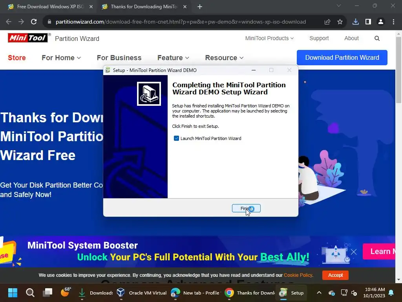Open the Cookie Policy link
The width and height of the screenshot is (402, 302).
pos(298,275)
